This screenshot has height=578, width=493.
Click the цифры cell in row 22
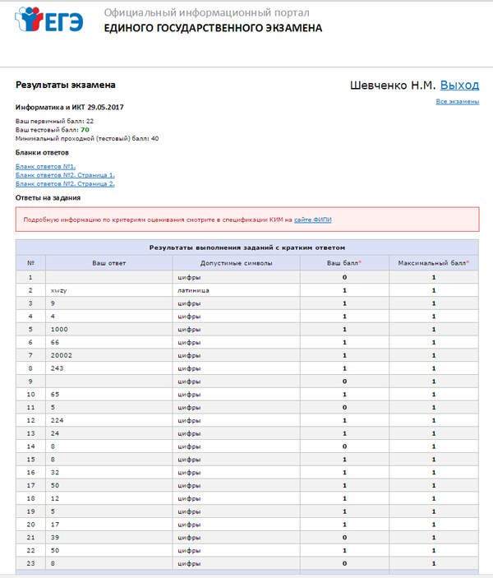pyautogui.click(x=236, y=550)
